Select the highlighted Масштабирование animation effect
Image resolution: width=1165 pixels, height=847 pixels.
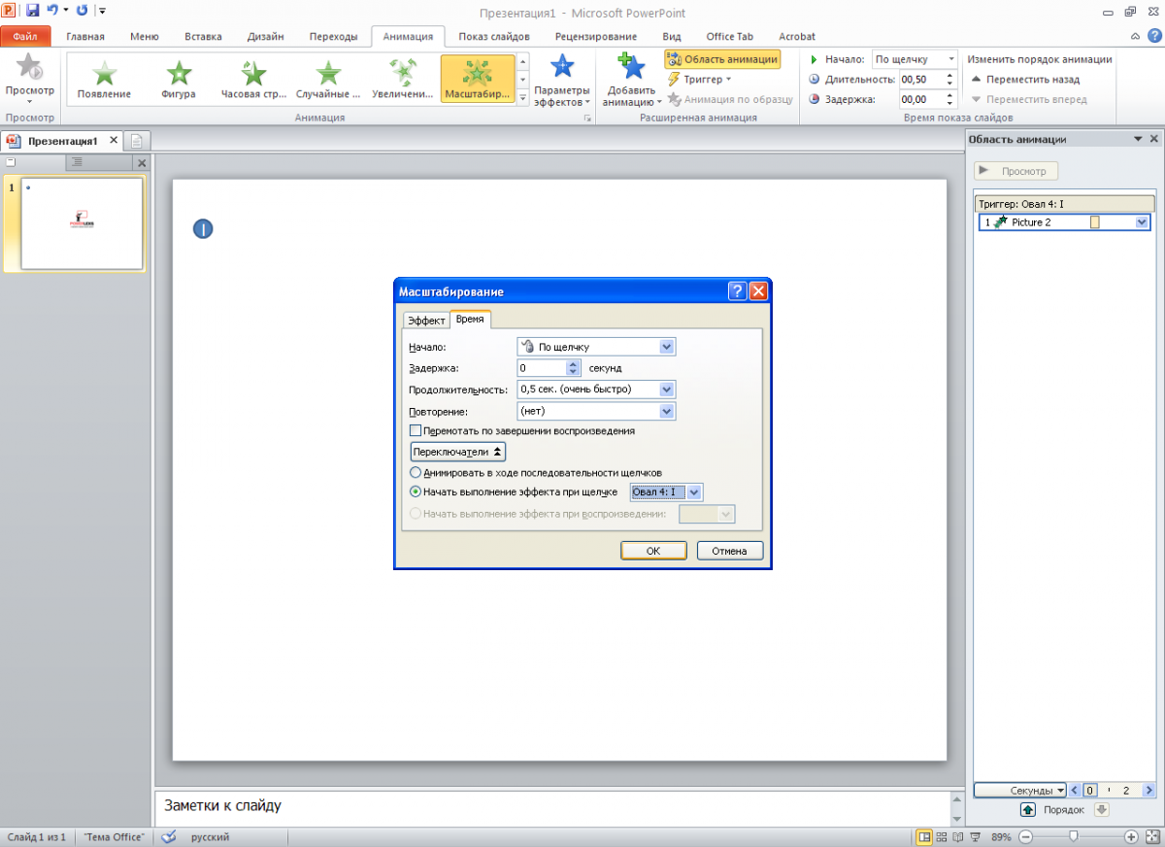(478, 80)
